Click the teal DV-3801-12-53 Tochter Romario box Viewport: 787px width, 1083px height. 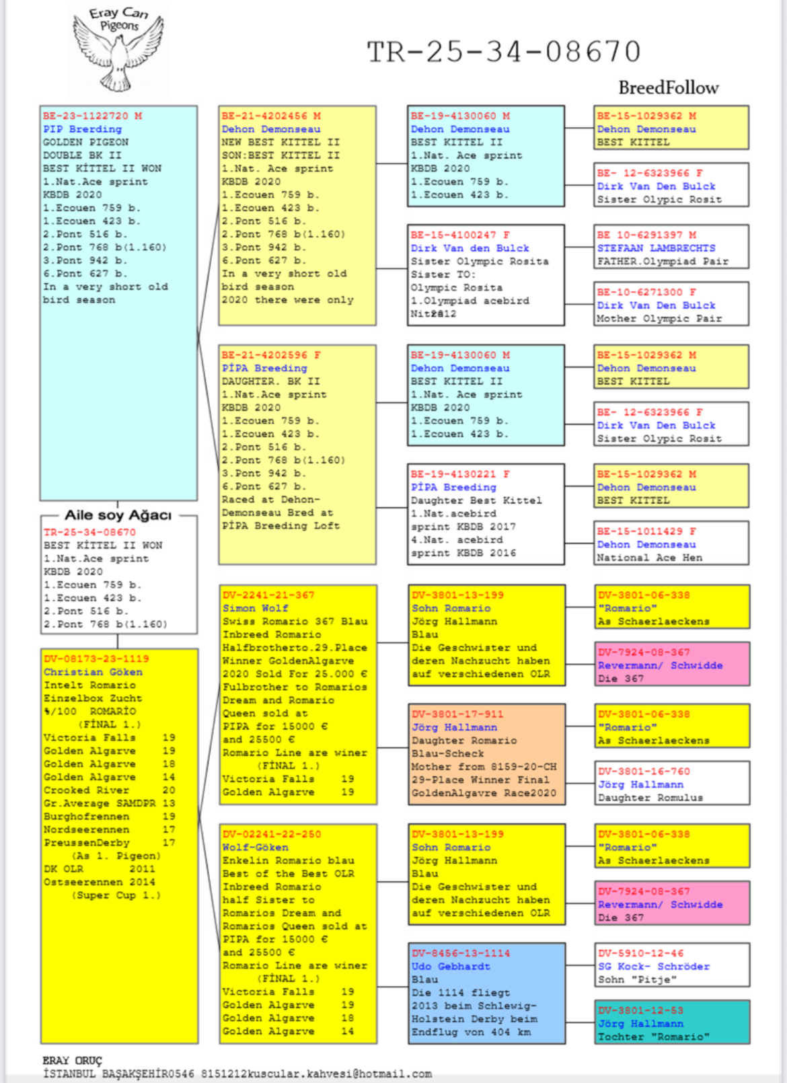pos(672,1022)
